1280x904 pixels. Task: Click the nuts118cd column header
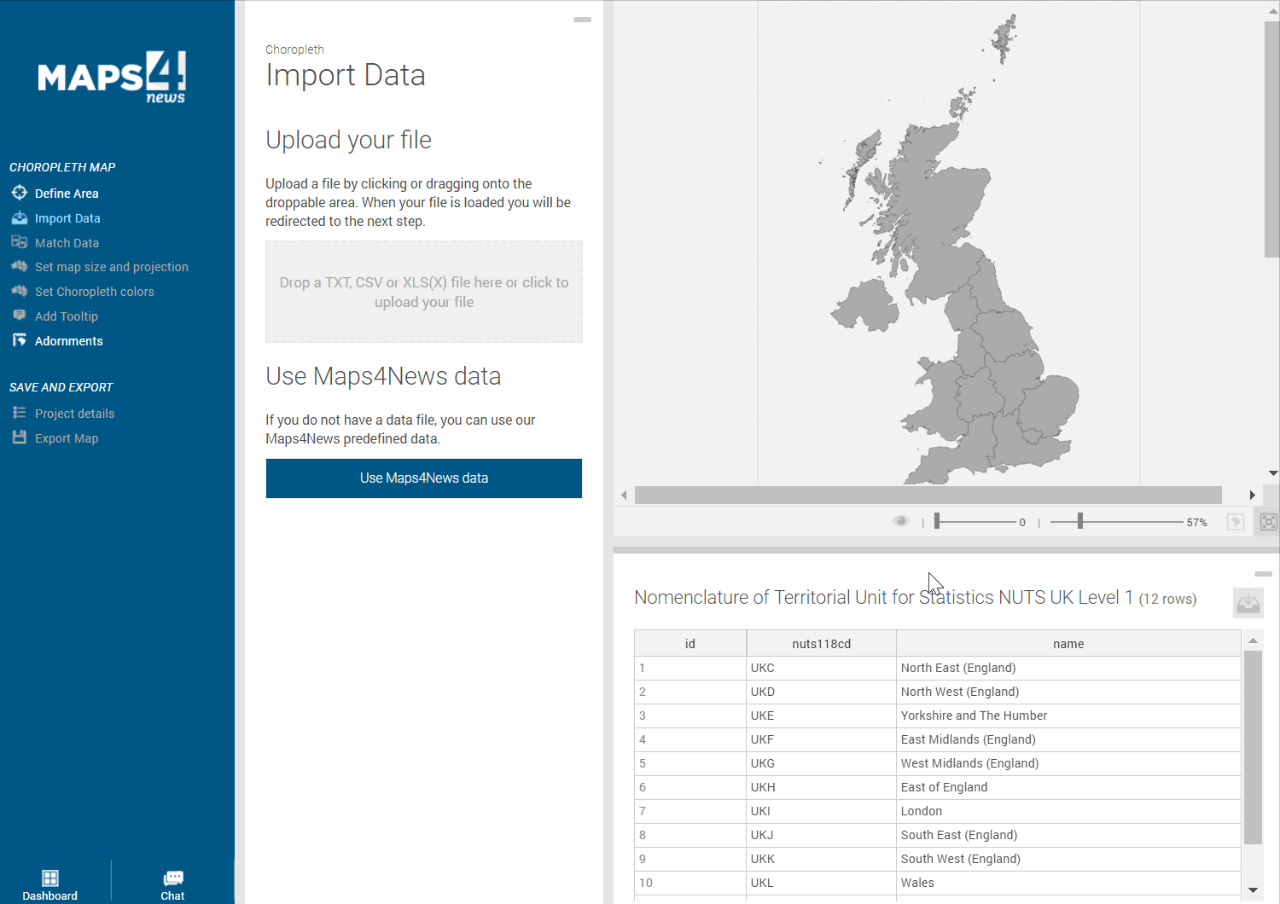tap(822, 644)
